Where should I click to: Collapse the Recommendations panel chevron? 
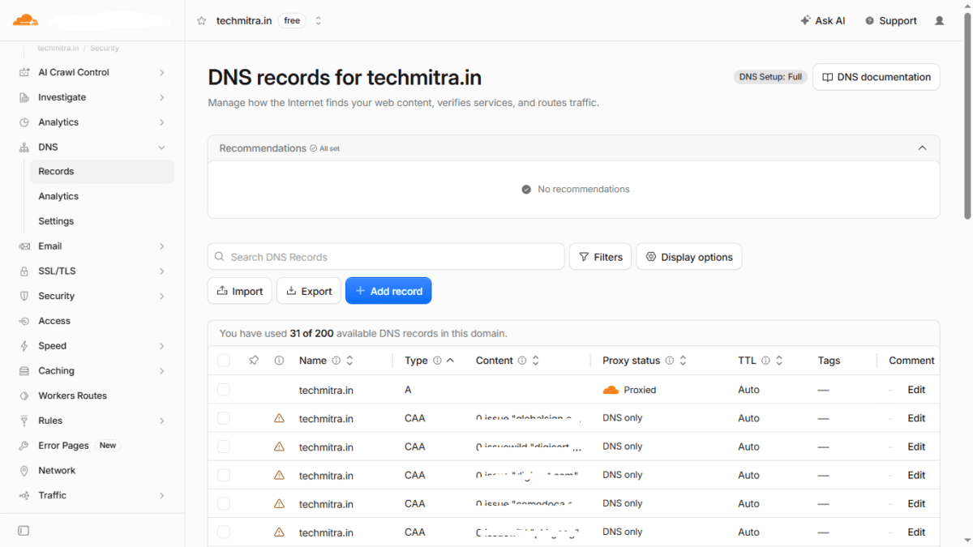point(922,148)
